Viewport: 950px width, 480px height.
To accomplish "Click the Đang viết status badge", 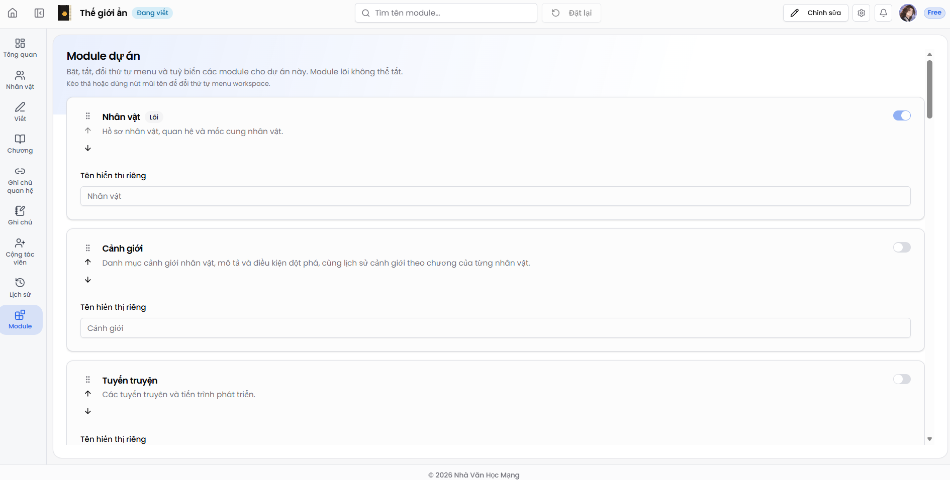I will pyautogui.click(x=152, y=13).
